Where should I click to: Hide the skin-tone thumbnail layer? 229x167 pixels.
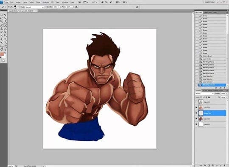click(196, 108)
